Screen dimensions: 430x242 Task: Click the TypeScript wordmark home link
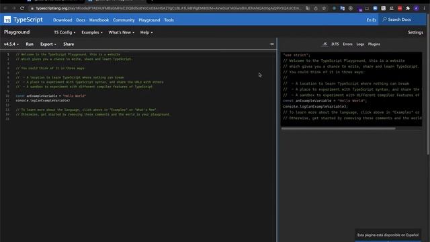[28, 19]
